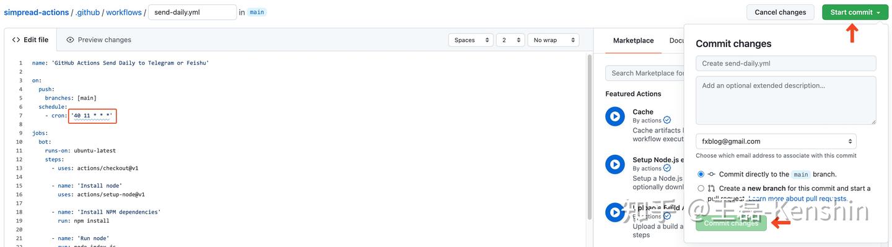Open the Spaces indent mode dropdown
This screenshot has width=892, height=247.
471,40
